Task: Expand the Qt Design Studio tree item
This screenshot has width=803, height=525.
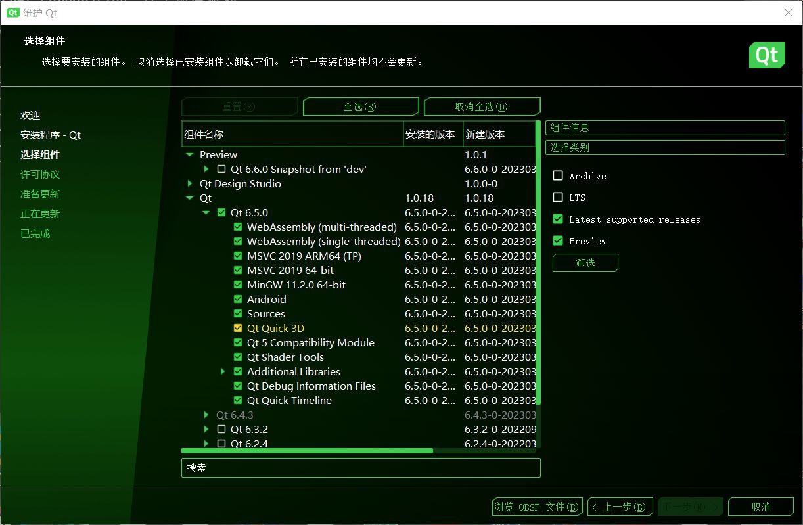Action: (190, 183)
